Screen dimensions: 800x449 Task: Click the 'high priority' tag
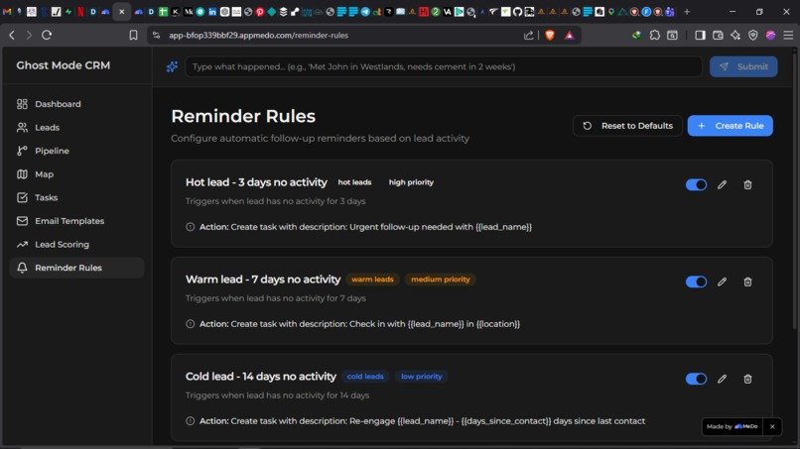point(411,182)
